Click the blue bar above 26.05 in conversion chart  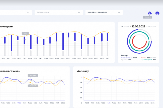pos(81,42)
